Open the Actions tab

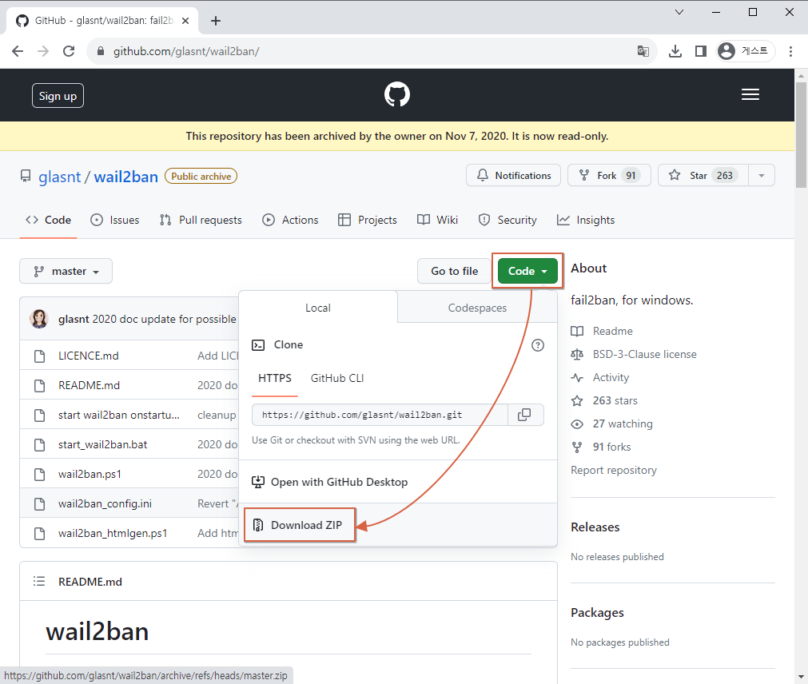291,221
